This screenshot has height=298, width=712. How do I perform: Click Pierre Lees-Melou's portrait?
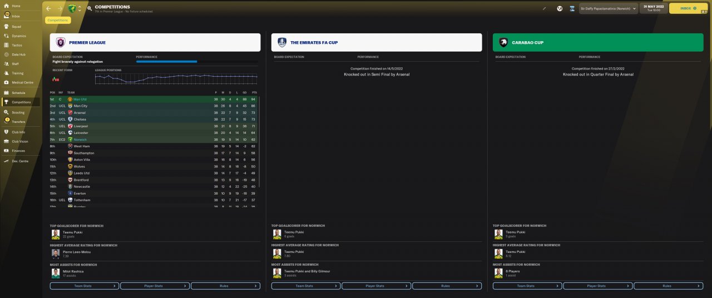pos(56,254)
